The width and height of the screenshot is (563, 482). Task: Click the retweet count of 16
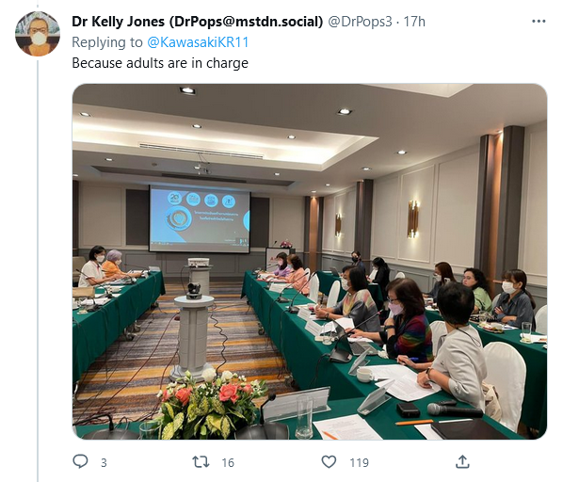[228, 462]
